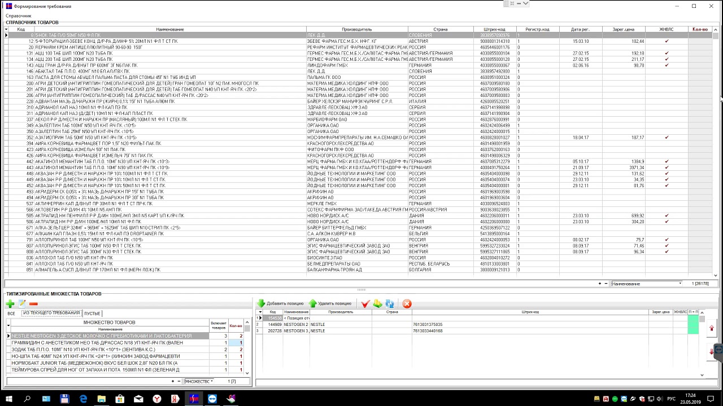Viewport: 723px width, 406px height.
Task: Sort goods by Производитель column header
Action: [x=357, y=29]
